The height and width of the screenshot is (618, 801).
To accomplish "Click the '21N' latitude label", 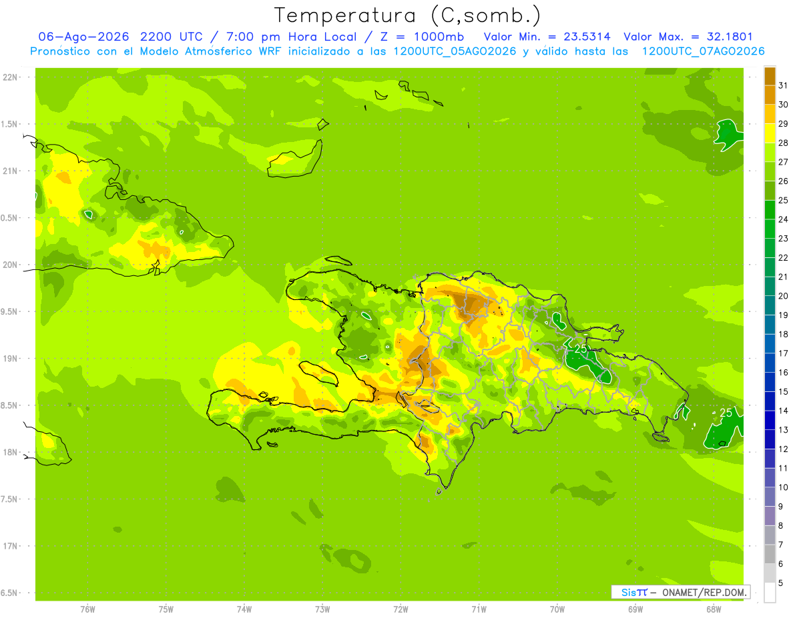I will (x=10, y=171).
